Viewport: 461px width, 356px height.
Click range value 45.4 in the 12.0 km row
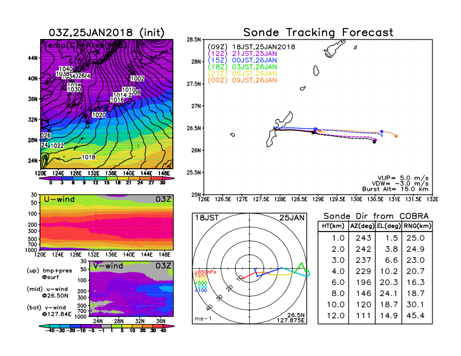416,316
